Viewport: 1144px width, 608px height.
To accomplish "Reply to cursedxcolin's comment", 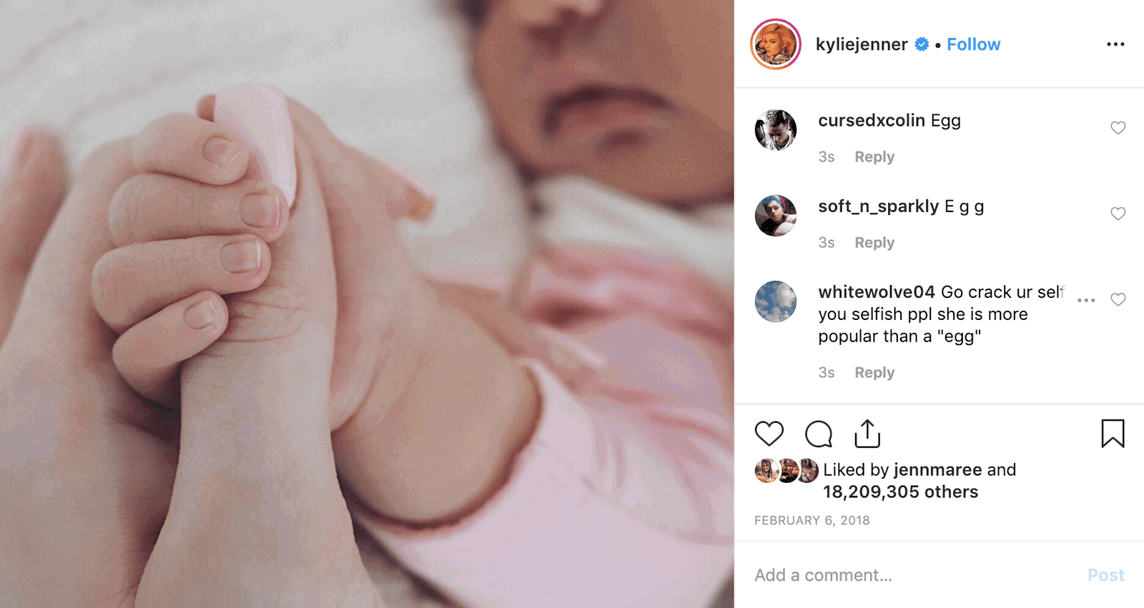I will point(874,156).
